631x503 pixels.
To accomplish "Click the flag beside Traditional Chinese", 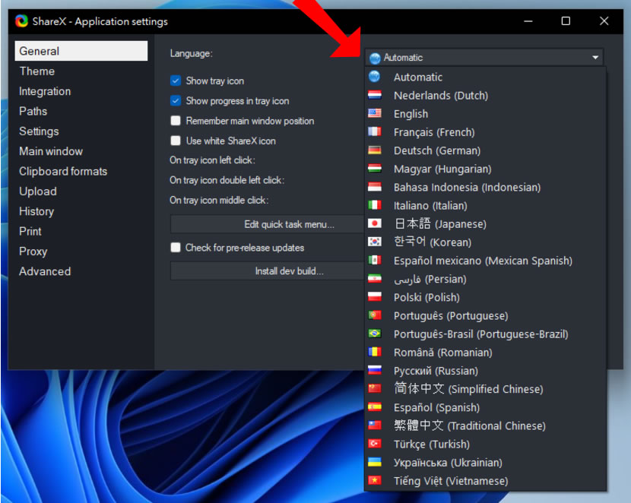I will tap(374, 425).
